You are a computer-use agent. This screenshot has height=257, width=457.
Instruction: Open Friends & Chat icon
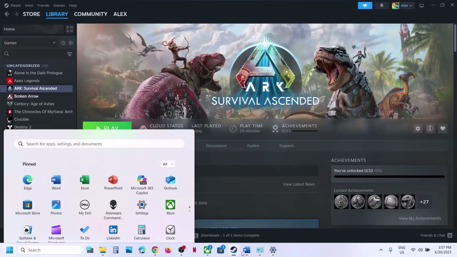coord(450,235)
